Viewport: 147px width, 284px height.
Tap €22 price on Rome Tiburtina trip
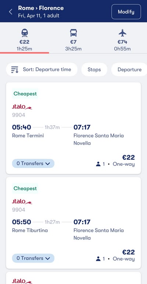(x=128, y=252)
